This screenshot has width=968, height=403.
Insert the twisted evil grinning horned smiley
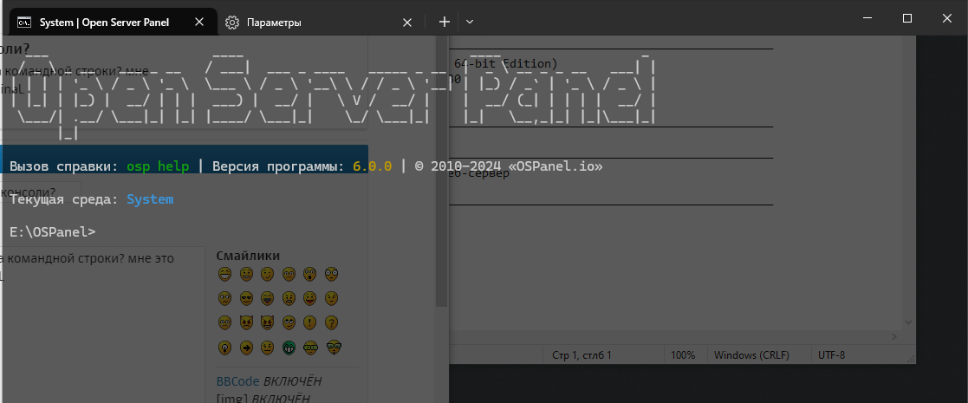[x=267, y=322]
